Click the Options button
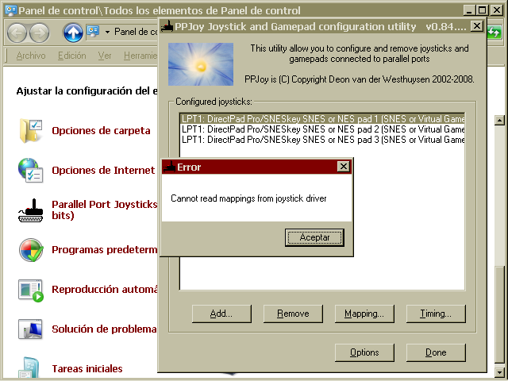This screenshot has width=508, height=381. (x=364, y=352)
